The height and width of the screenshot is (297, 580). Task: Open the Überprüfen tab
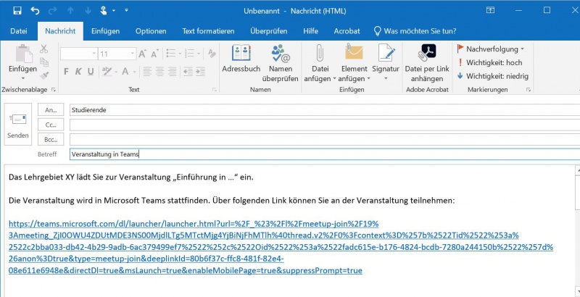coord(268,31)
